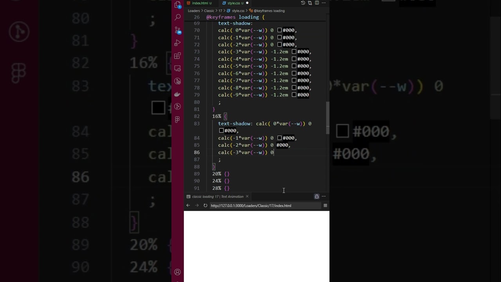Switch to the index.html tab
Viewport: 501px width, 282px height.
click(200, 3)
